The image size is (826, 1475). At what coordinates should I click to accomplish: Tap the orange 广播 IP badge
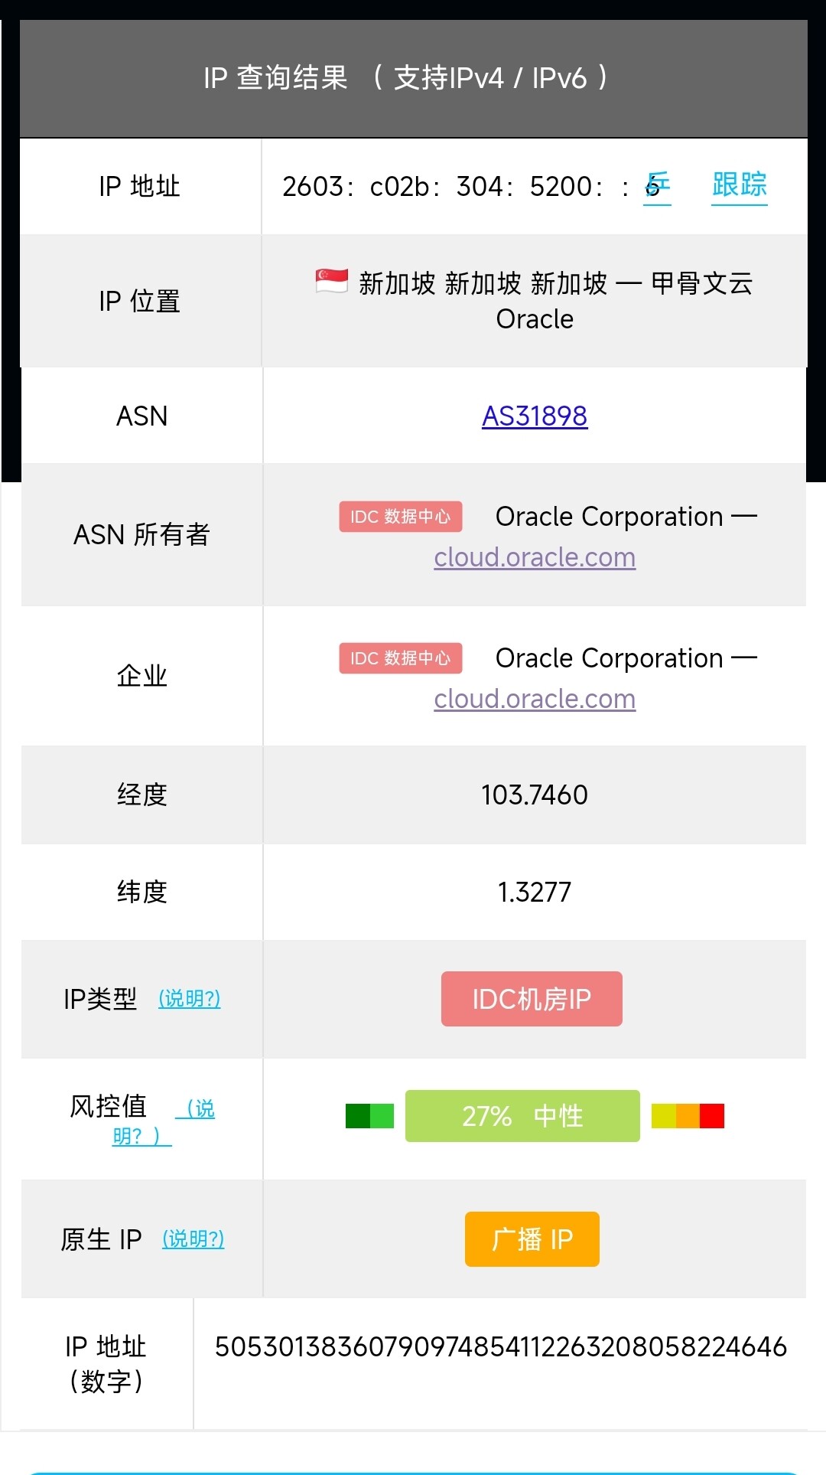(x=532, y=1239)
